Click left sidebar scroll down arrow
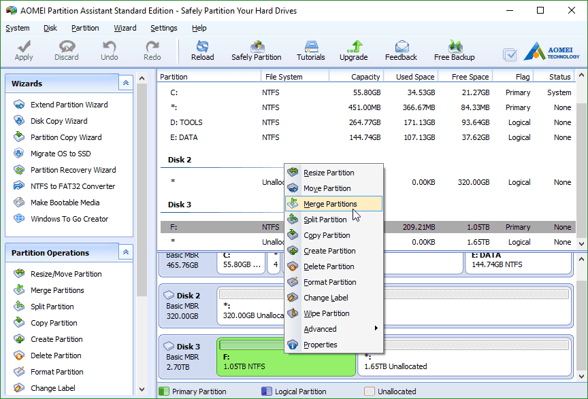This screenshot has width=588, height=399. tap(142, 389)
